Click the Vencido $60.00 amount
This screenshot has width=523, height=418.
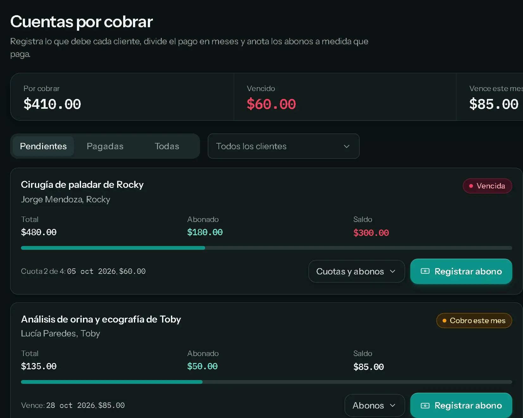[x=271, y=104]
